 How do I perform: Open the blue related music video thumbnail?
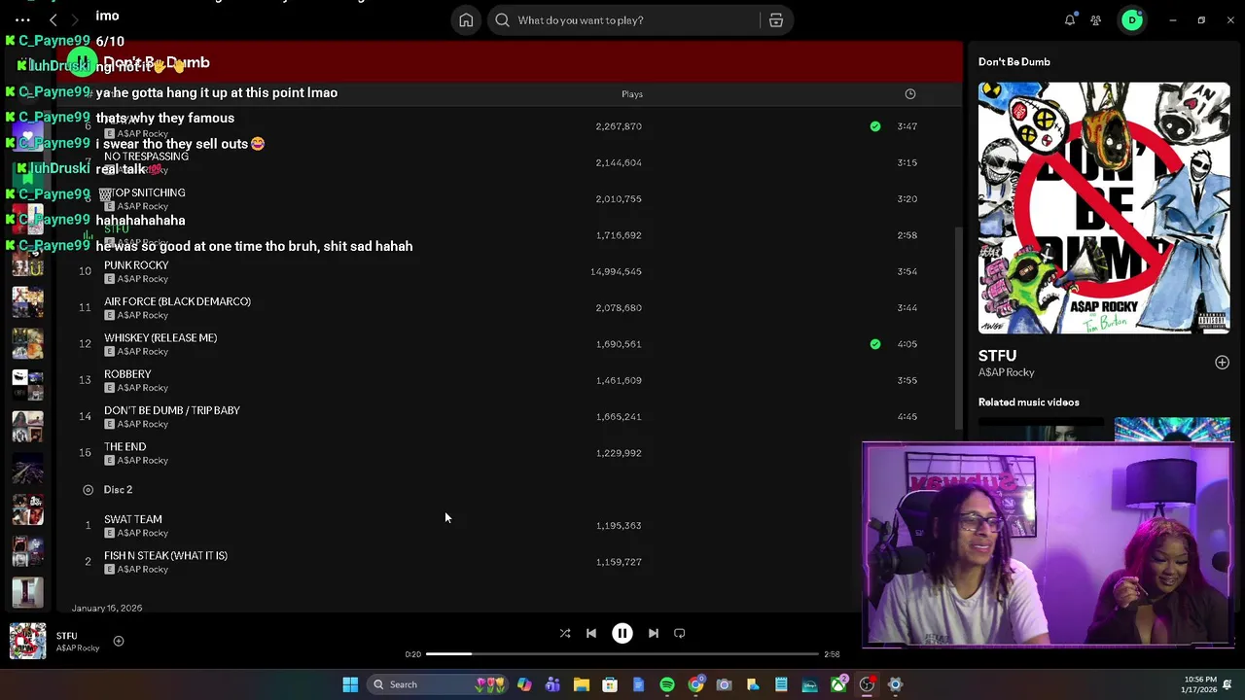coord(1172,430)
